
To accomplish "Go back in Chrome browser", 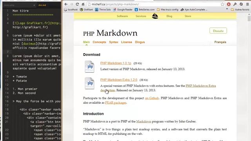I will pyautogui.click(x=66, y=4).
